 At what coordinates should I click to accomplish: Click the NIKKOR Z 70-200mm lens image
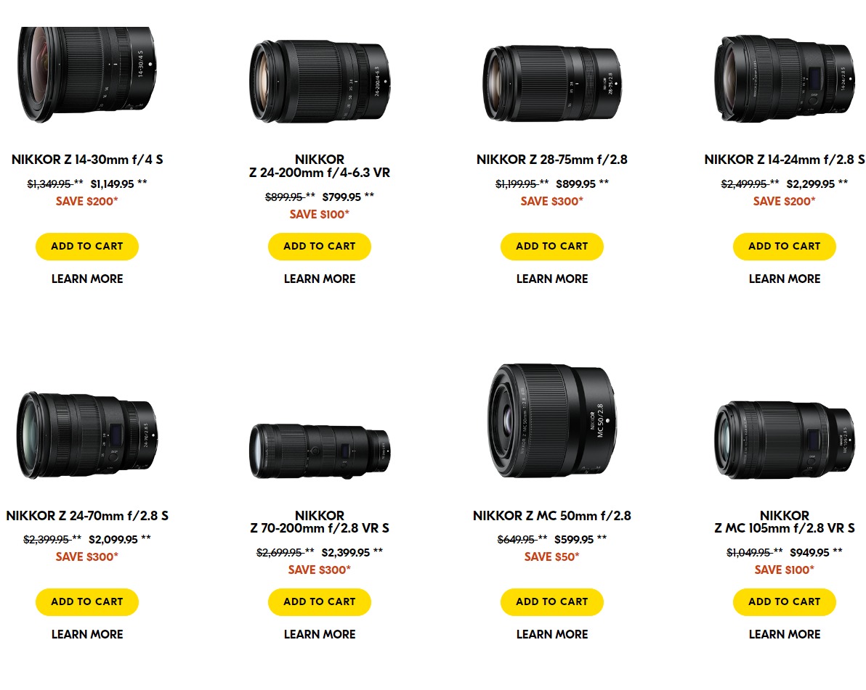(320, 451)
